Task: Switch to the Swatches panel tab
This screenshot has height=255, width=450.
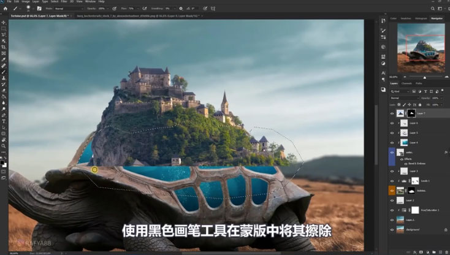Action: pos(406,18)
